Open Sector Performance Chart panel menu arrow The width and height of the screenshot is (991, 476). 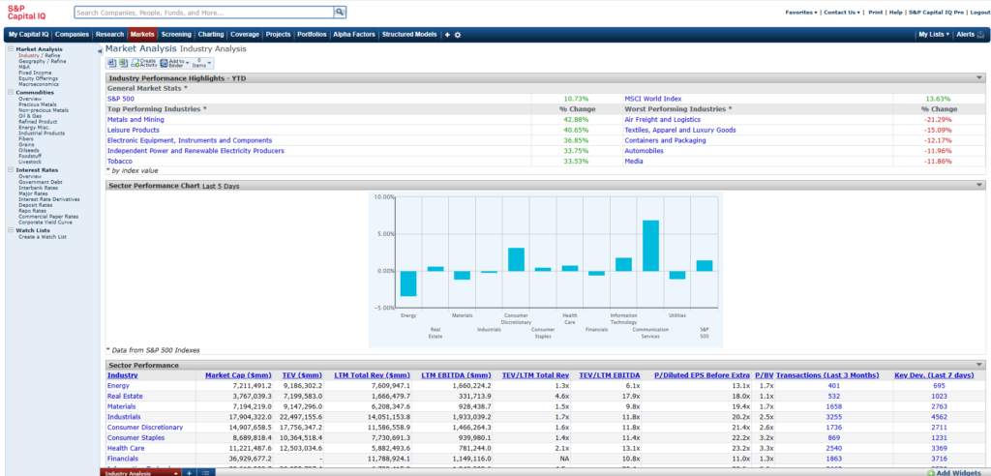pyautogui.click(x=979, y=184)
